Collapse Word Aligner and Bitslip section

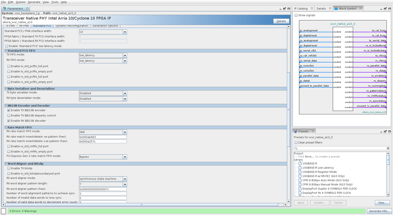(x=6, y=164)
